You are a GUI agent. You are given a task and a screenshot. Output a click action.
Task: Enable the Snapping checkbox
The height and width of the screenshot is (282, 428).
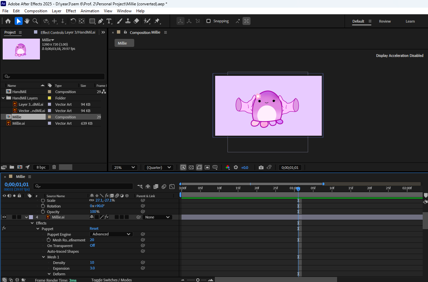coord(209,21)
